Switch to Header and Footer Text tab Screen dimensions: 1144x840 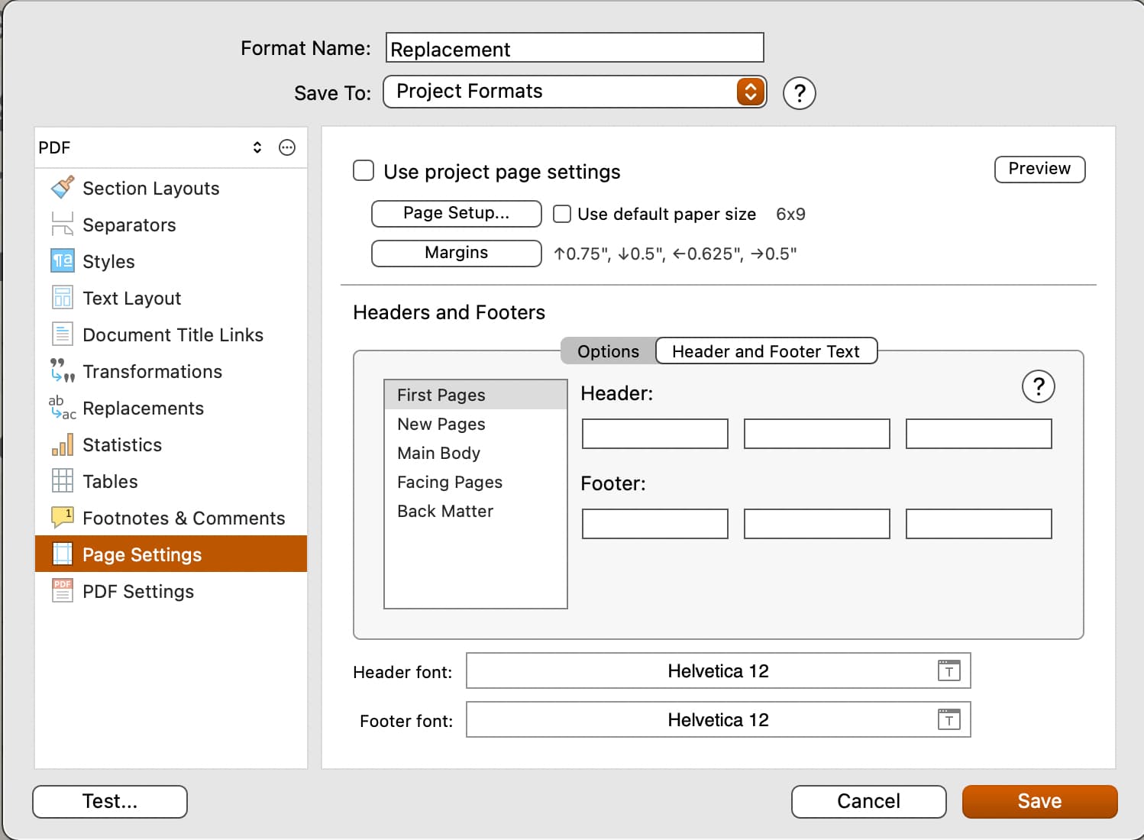click(766, 351)
